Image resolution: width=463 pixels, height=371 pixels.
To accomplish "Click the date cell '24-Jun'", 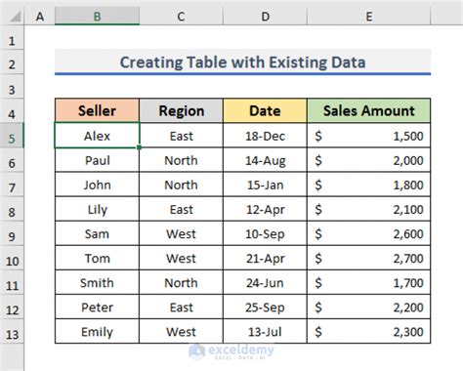I will click(265, 282).
